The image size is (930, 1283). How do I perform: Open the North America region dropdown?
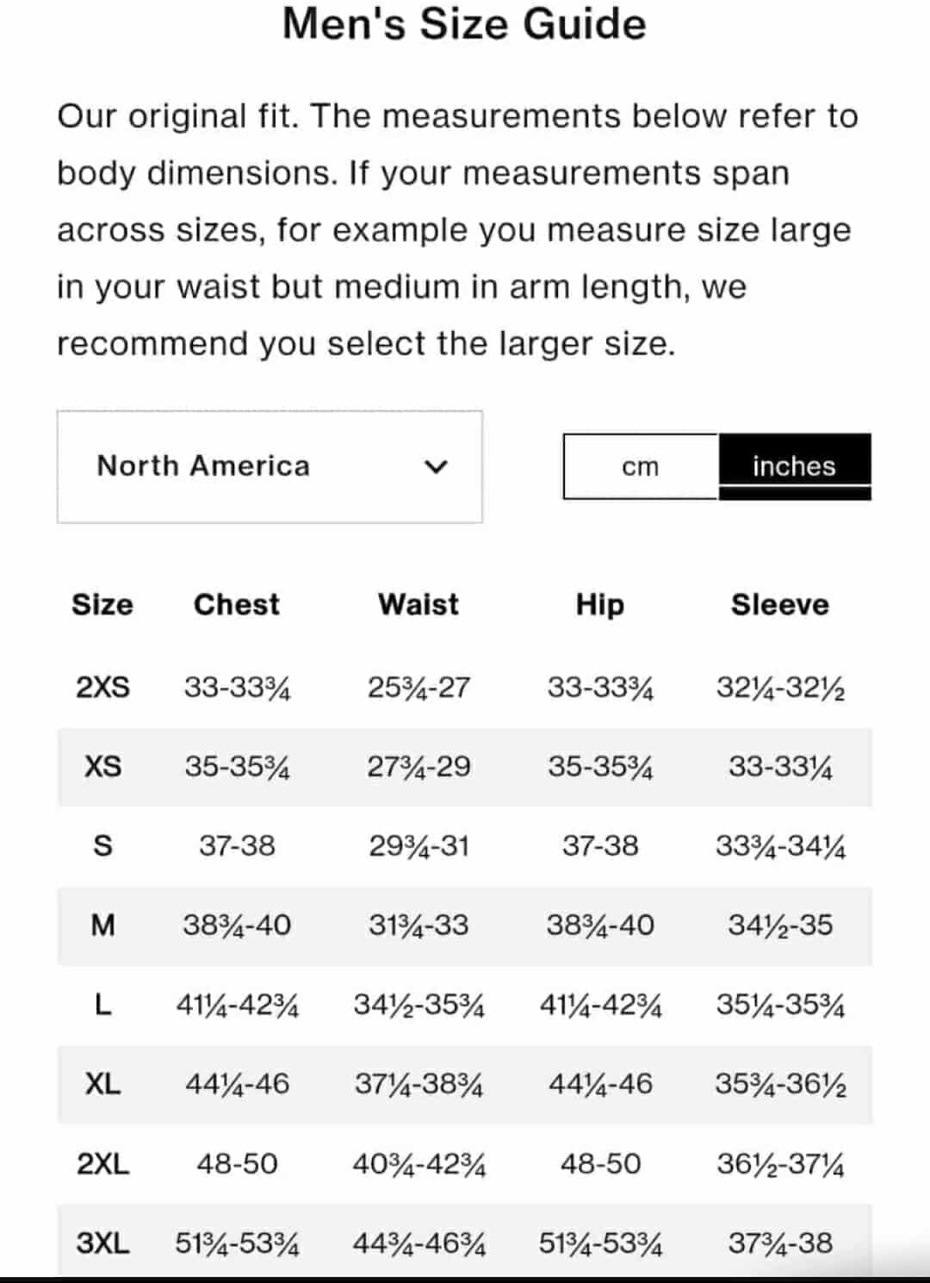click(269, 466)
